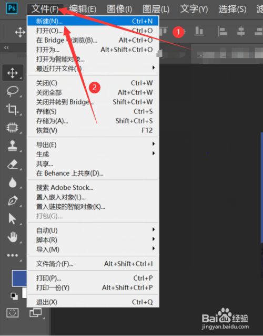Choose 打开为智能对象... menu item
Image resolution: width=263 pixels, height=336 pixels.
(93, 59)
